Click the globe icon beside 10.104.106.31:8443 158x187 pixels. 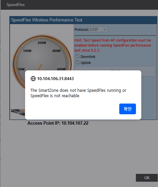[x=33, y=79]
